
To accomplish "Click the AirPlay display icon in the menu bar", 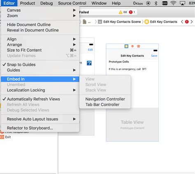I will point(182,3).
